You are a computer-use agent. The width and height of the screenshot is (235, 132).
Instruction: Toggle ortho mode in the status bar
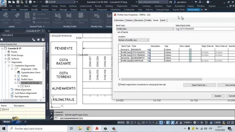139,122
